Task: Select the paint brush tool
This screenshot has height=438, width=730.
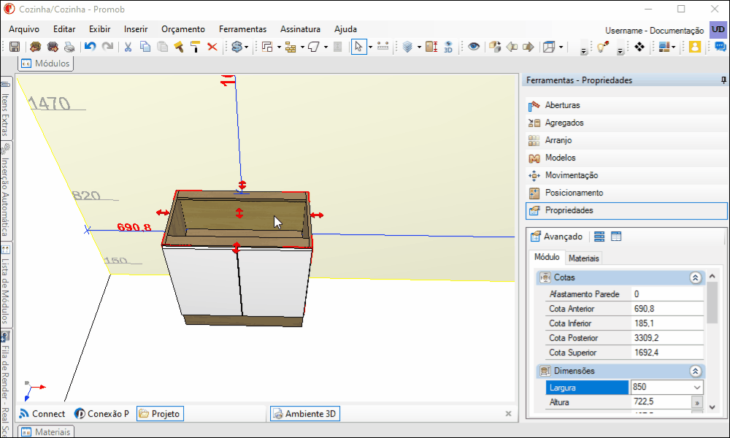Action: tap(178, 47)
